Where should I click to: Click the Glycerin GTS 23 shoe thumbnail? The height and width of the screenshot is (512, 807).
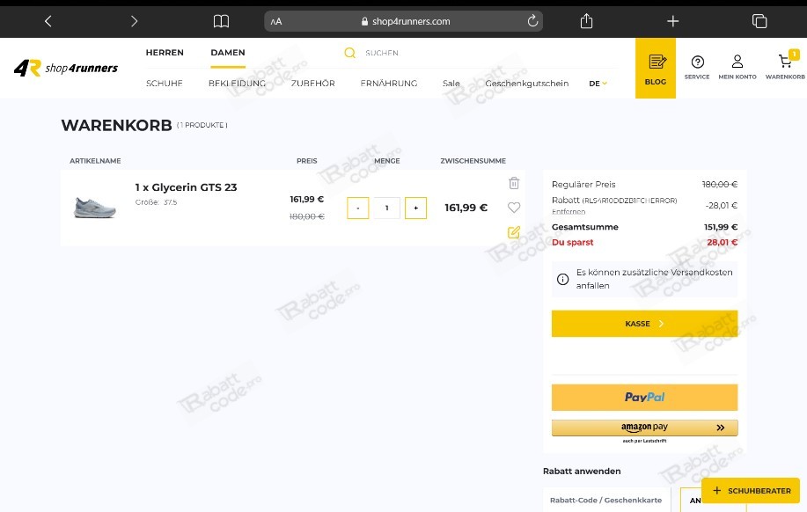point(95,208)
